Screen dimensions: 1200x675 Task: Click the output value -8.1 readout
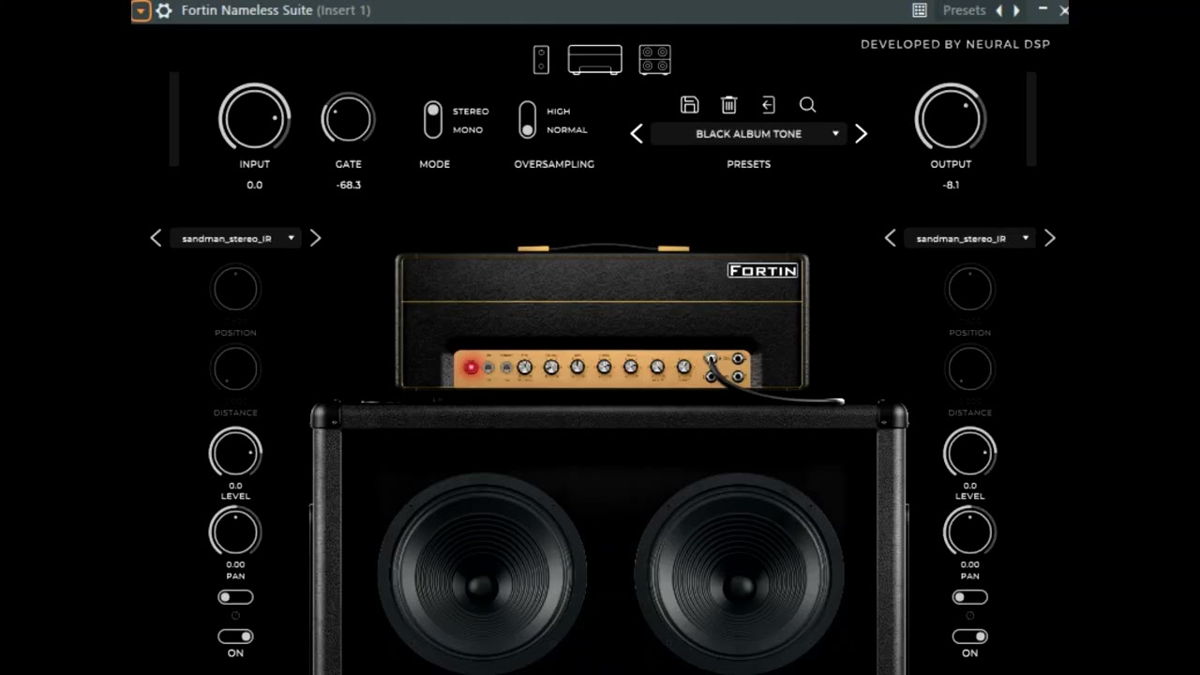coord(951,185)
